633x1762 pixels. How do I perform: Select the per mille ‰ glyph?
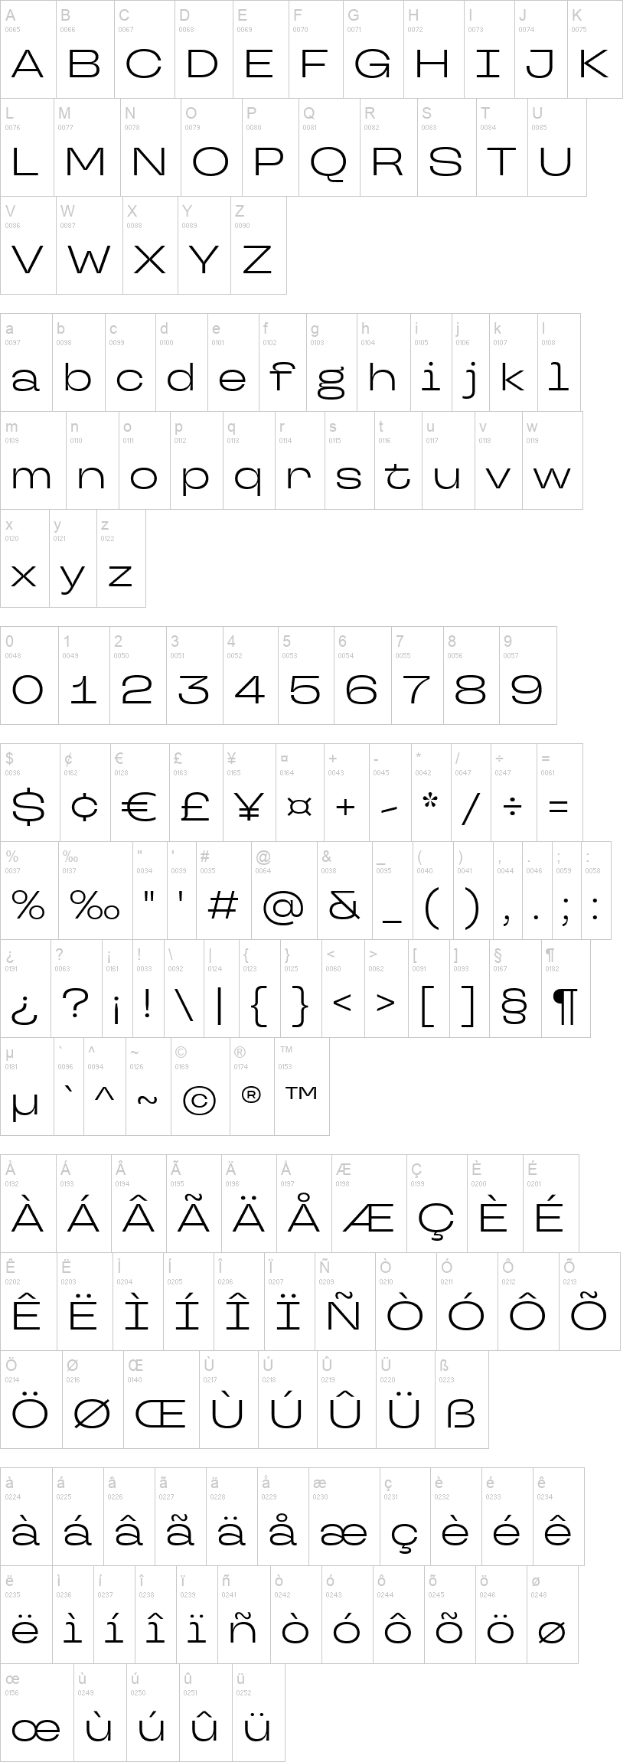(x=95, y=907)
